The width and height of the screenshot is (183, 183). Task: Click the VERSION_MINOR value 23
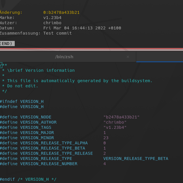coord(106,138)
